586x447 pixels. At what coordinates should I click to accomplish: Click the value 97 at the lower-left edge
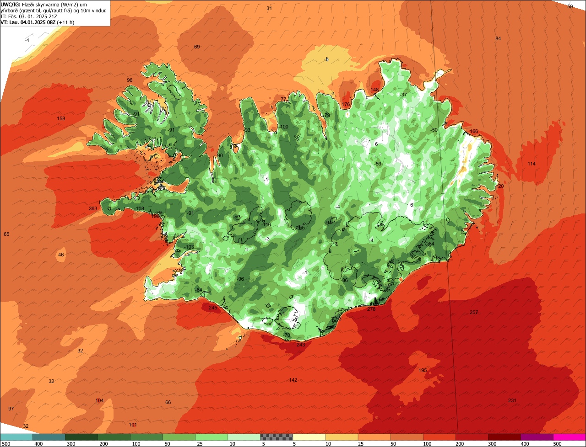tap(11, 409)
